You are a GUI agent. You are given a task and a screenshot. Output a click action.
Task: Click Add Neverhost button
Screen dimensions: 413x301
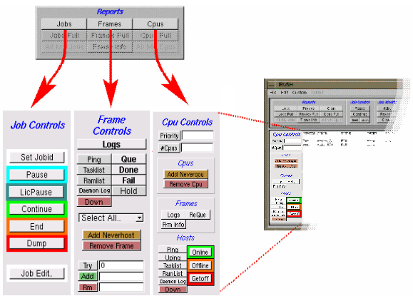point(111,235)
